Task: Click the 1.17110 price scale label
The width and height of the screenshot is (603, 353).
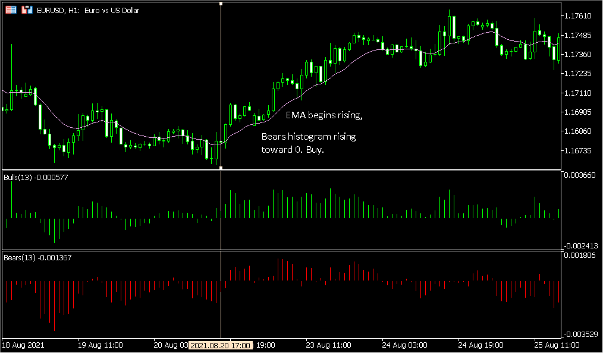Action: [578, 93]
